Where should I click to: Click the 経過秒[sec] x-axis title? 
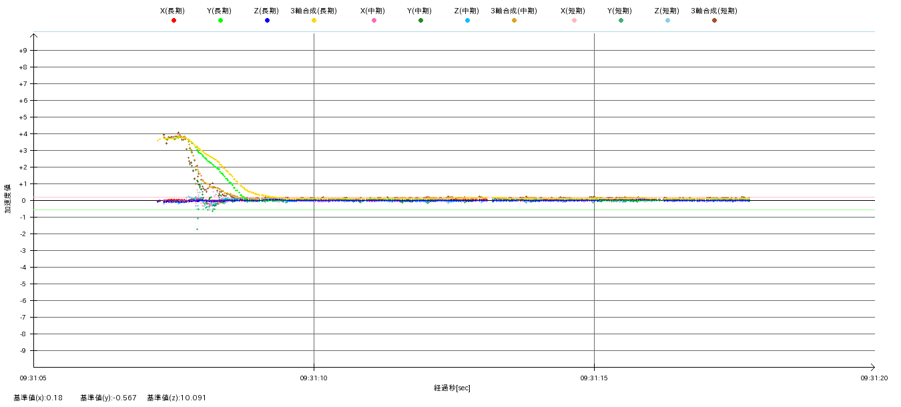click(x=452, y=388)
